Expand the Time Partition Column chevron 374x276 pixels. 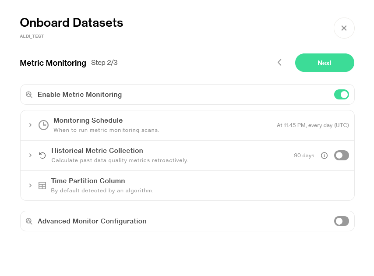[30, 185]
